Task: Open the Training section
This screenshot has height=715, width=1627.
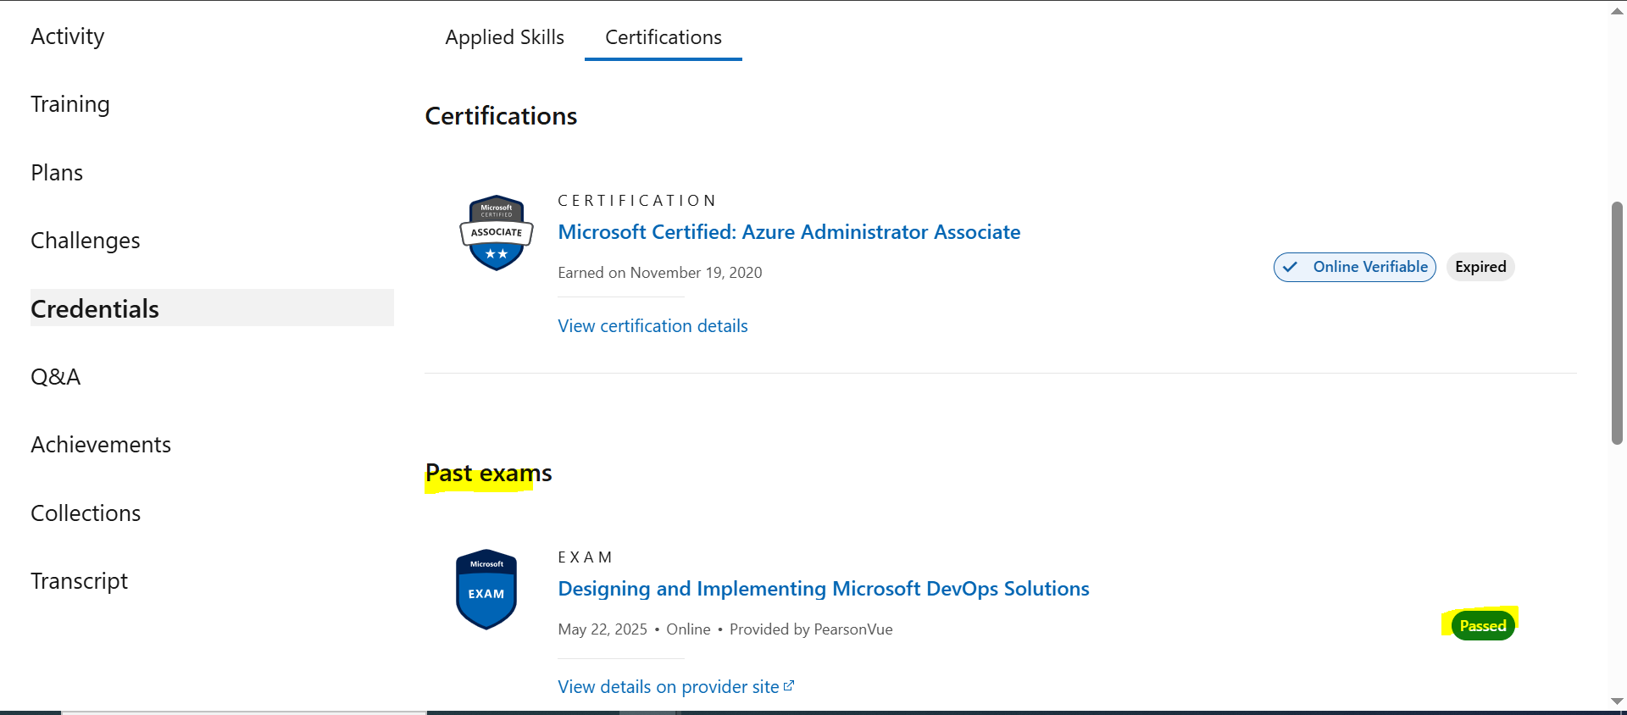Action: (70, 104)
